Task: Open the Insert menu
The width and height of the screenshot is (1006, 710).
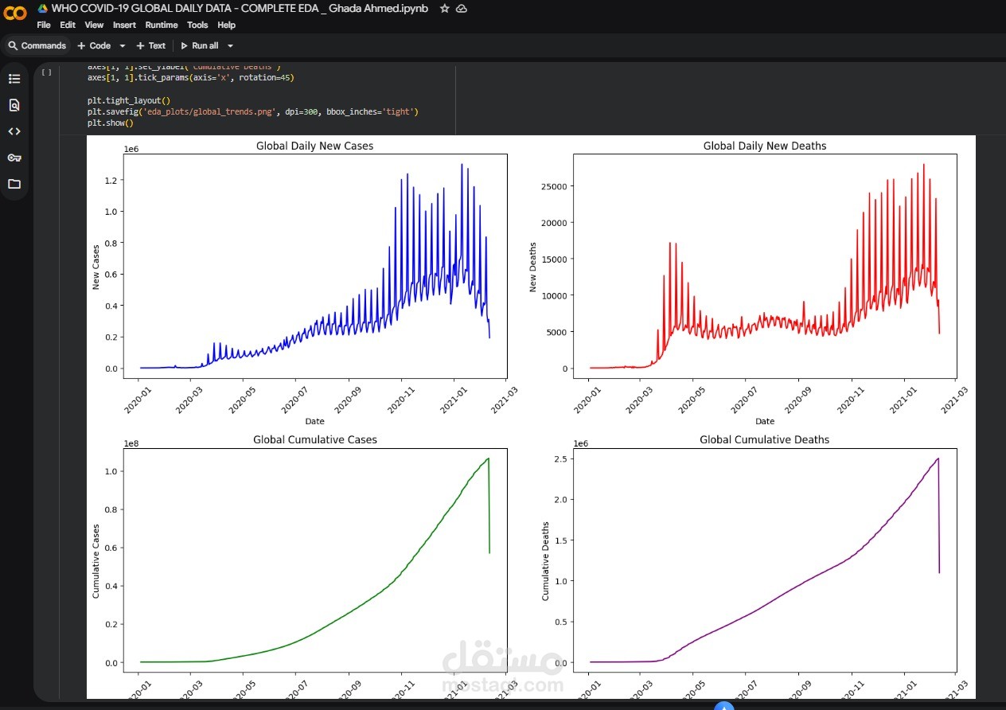Action: click(124, 25)
